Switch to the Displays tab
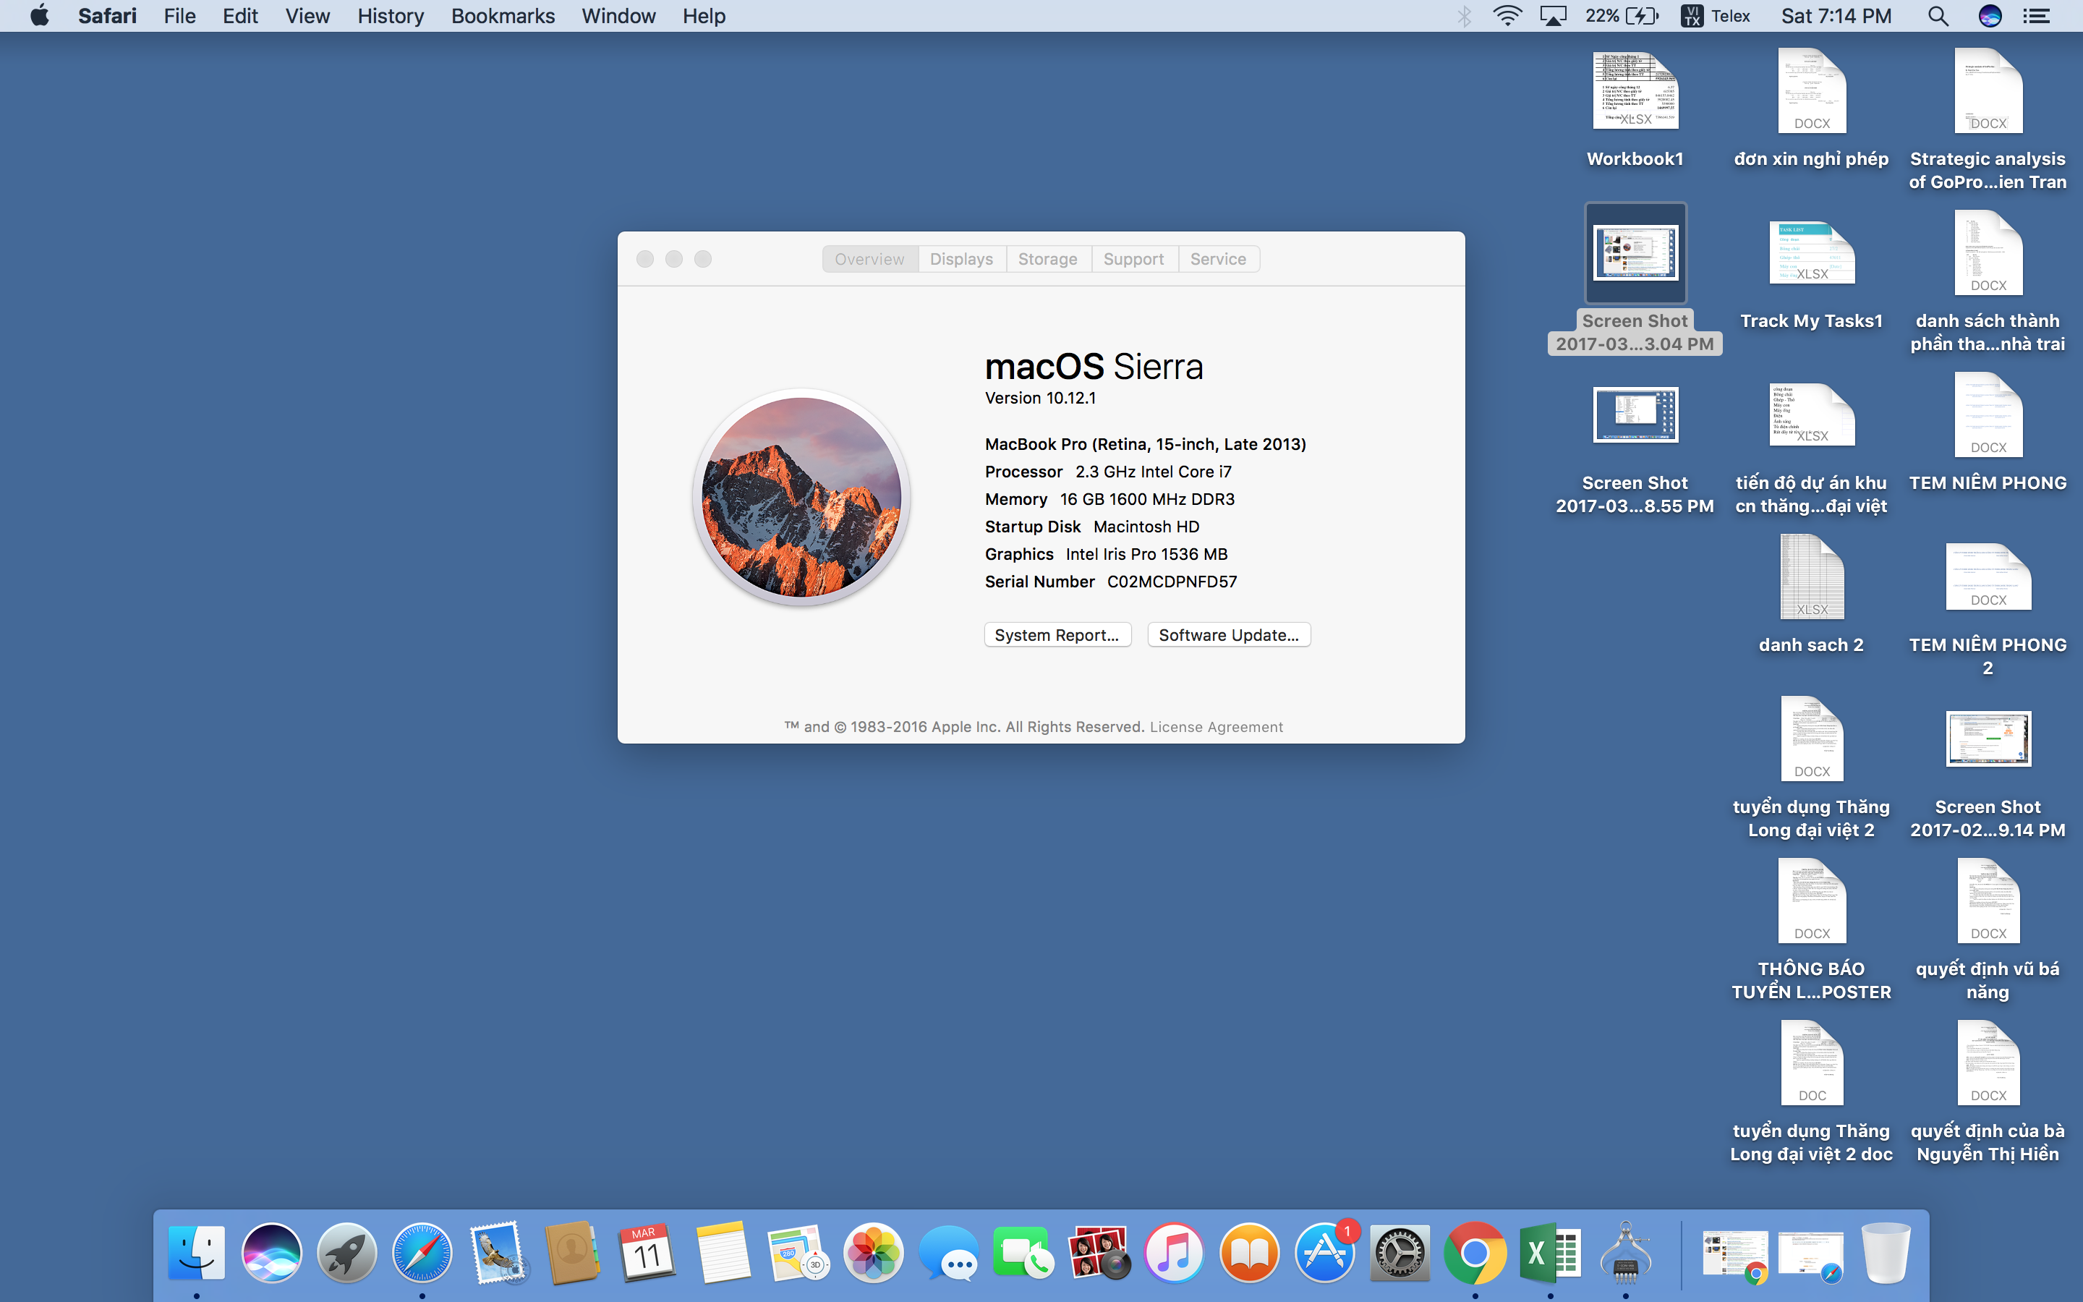2083x1302 pixels. click(961, 259)
